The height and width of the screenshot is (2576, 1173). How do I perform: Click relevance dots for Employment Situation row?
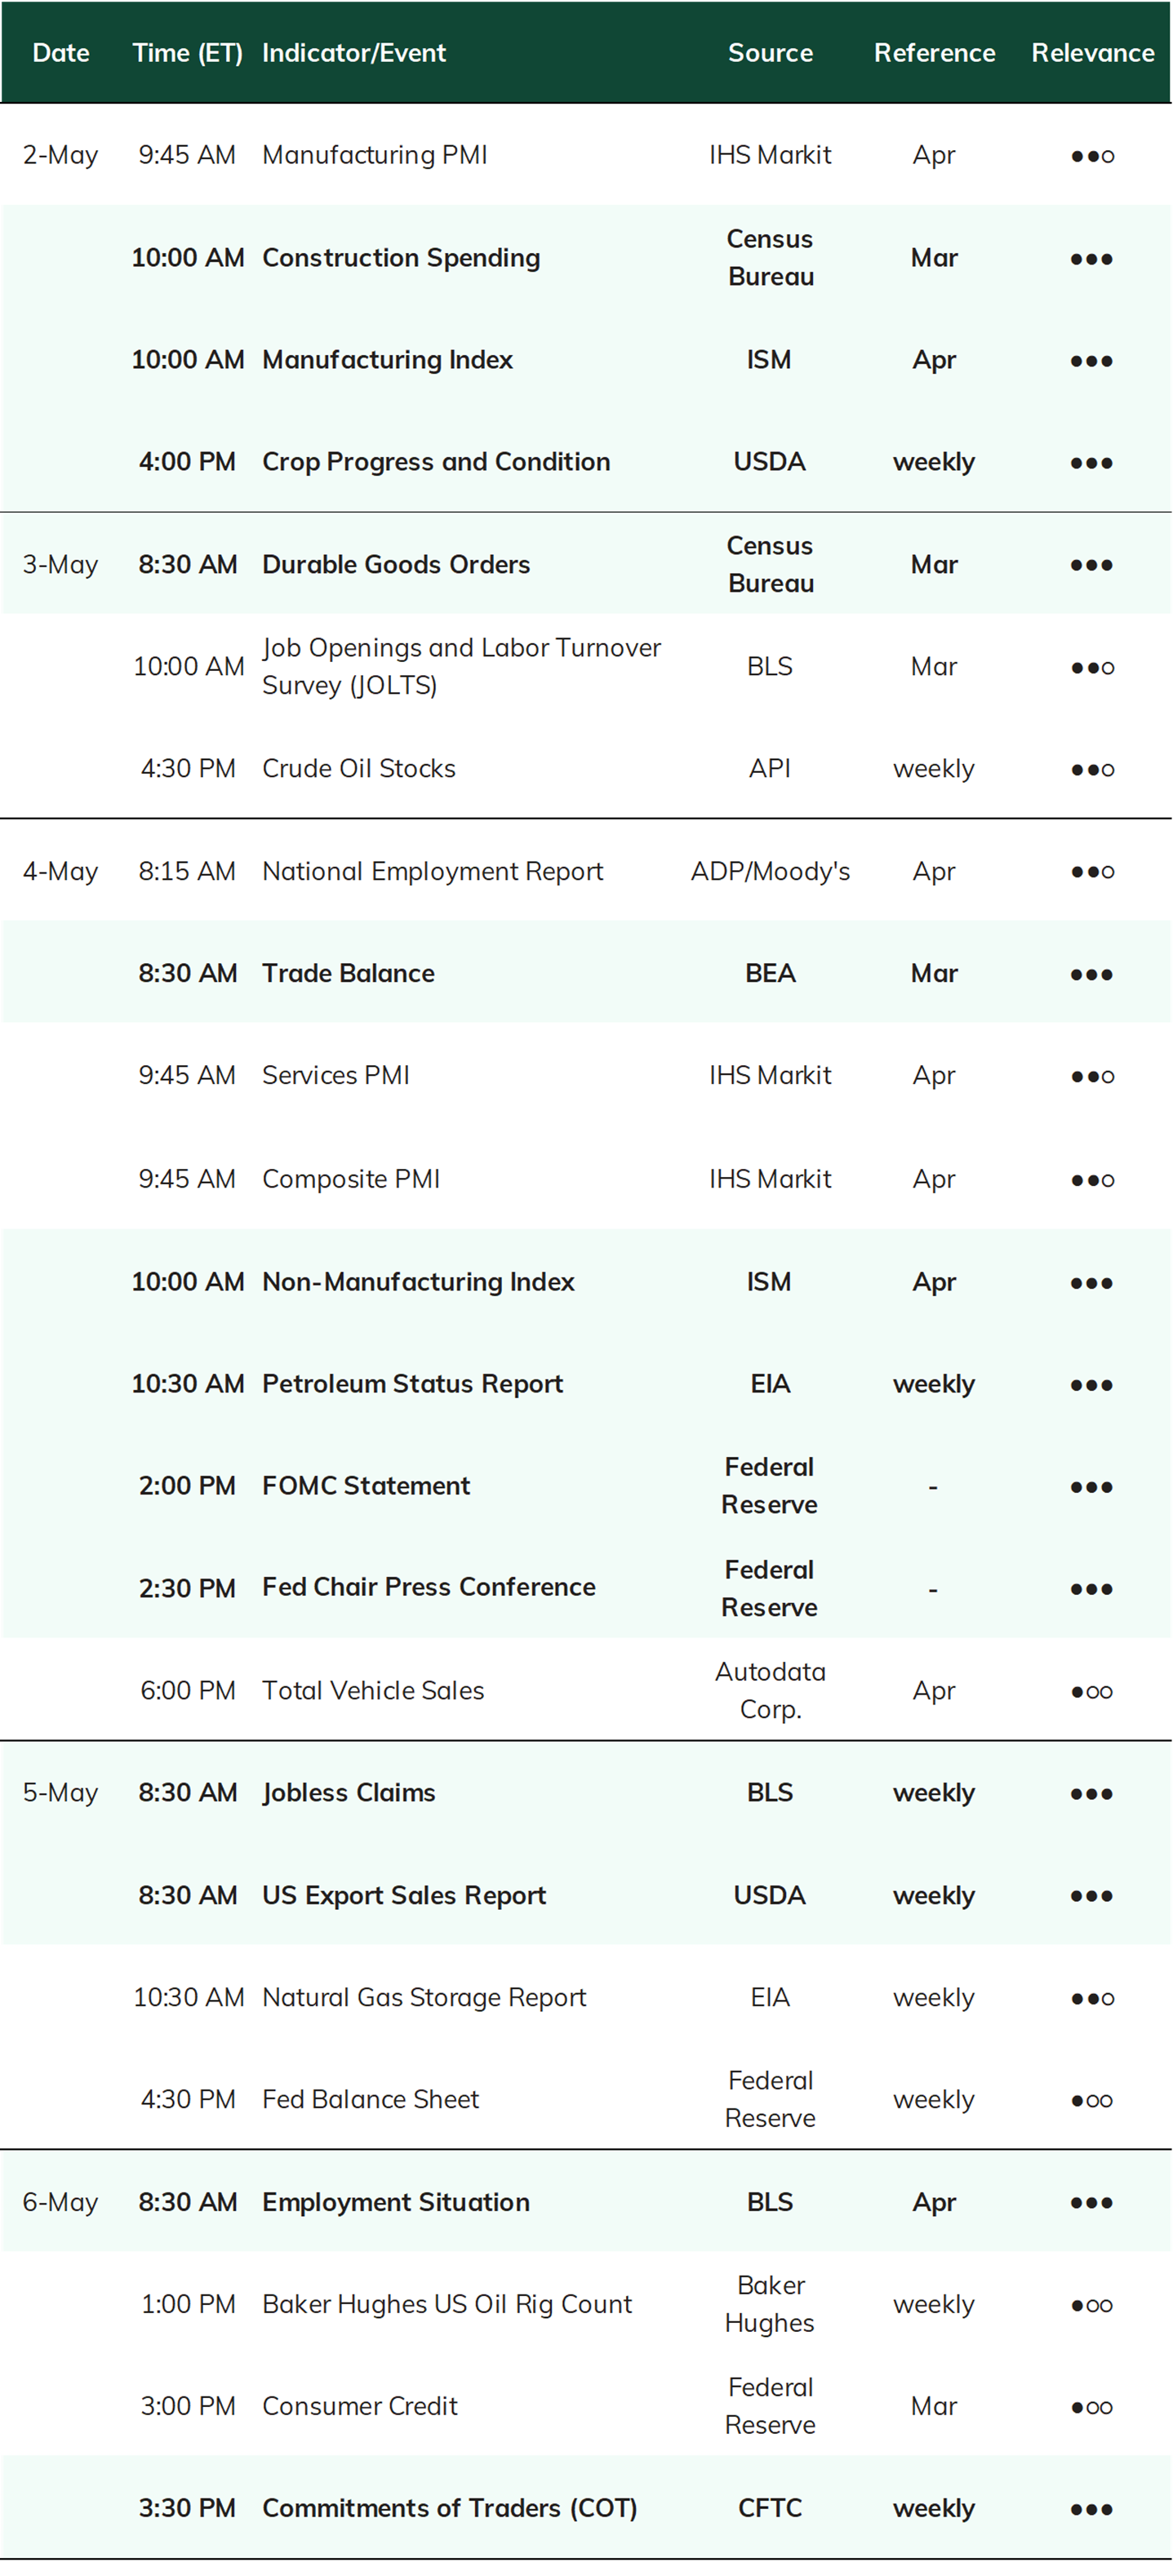pyautogui.click(x=1092, y=2203)
